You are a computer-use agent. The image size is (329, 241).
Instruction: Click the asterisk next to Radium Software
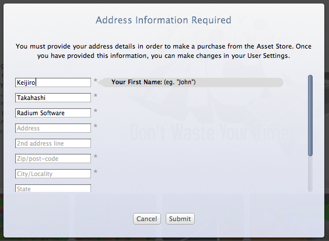click(96, 111)
